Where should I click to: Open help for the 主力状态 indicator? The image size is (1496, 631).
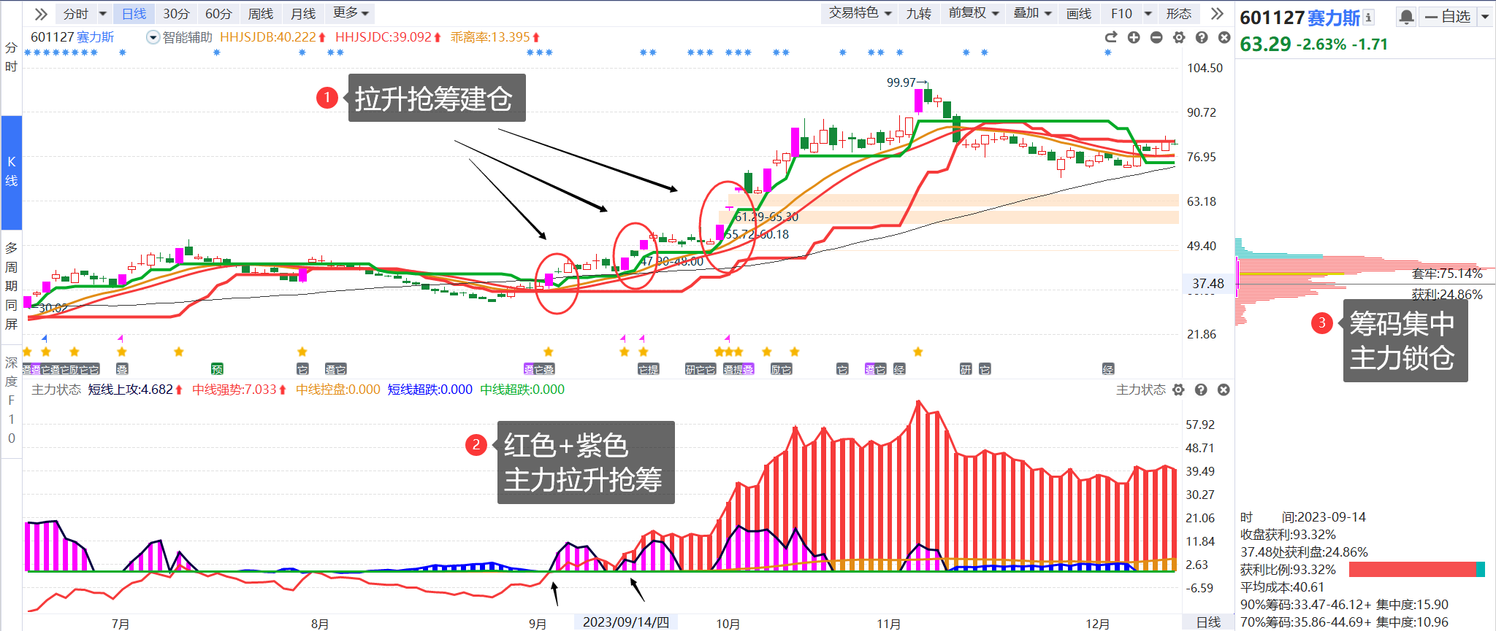pyautogui.click(x=1201, y=390)
